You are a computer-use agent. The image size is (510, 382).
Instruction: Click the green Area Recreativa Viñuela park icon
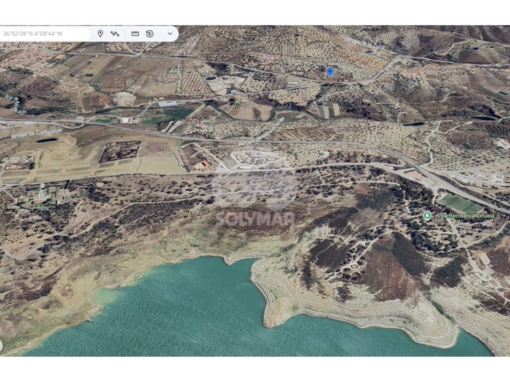coord(427,216)
